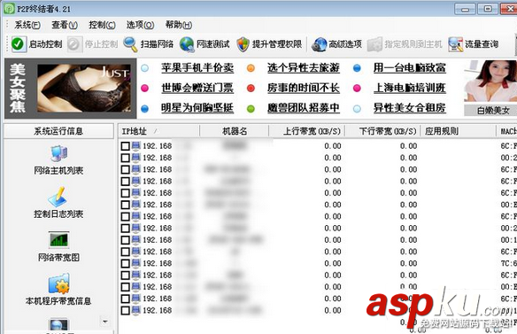517x334 pixels.
Task: Tick the checkbox of the MAC 7C:6 host
Action: point(125,263)
